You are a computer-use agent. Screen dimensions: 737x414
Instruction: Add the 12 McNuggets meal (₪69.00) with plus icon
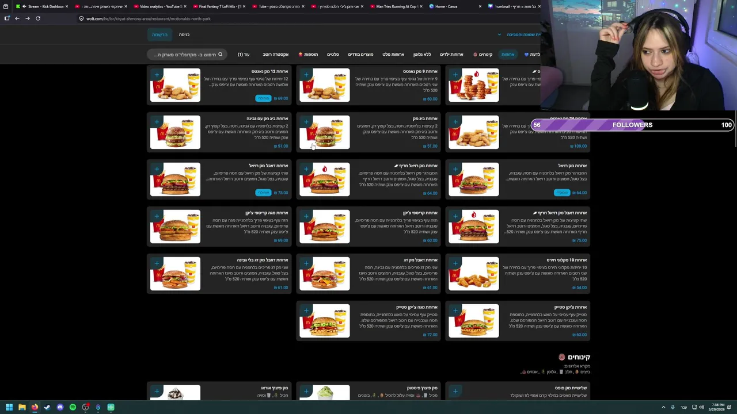[x=157, y=75]
